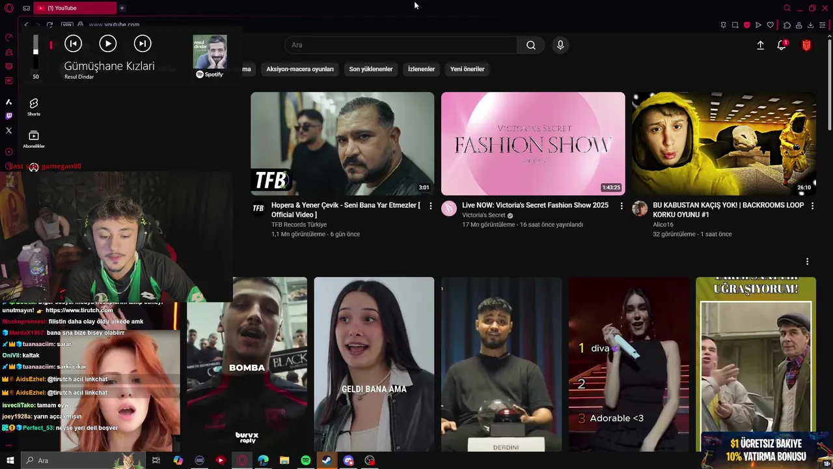Open account avatar menu on YouTube

tap(806, 45)
